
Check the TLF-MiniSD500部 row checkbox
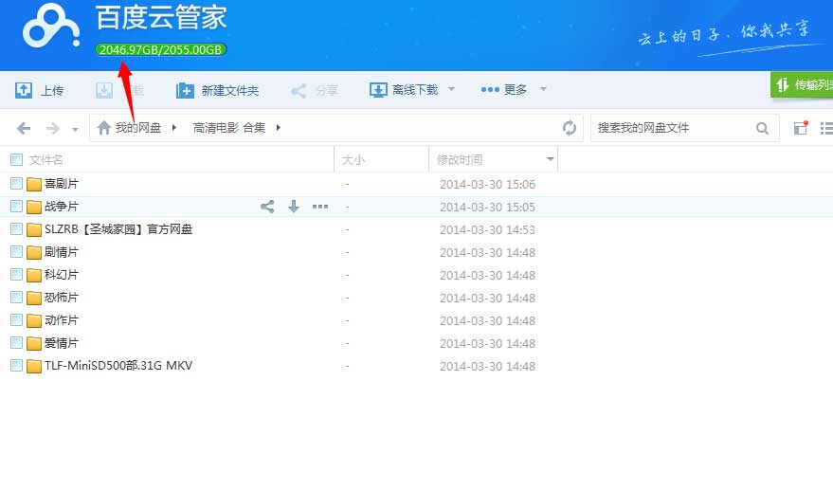pos(16,366)
